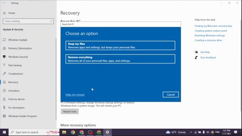
Task: Open Activation section
Action: [14, 91]
